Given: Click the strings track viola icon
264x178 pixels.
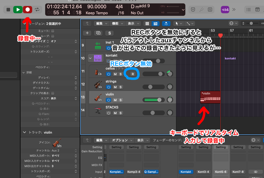Looking at the screenshot, I should point(98,84).
